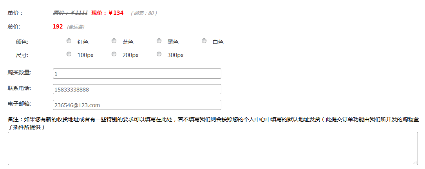Click the 联系电话 field label
The height and width of the screenshot is (169, 425).
point(19,88)
